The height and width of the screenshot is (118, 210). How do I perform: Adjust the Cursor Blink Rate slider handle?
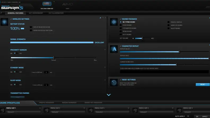click(177, 65)
